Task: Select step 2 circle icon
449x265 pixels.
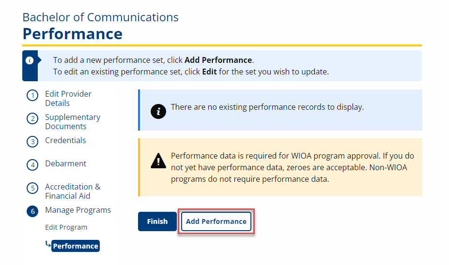Action: point(32,118)
